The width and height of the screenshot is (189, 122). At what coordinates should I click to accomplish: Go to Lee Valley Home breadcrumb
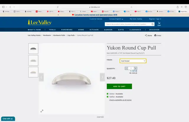point(34,35)
